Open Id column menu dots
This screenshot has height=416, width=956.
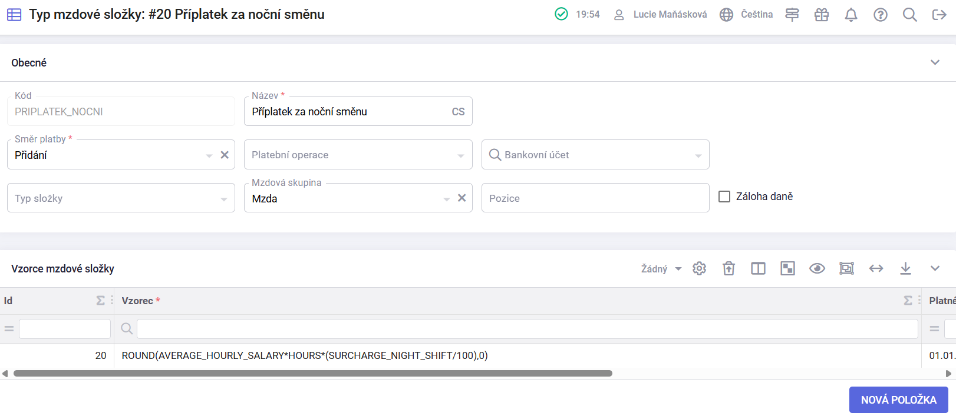coord(111,300)
